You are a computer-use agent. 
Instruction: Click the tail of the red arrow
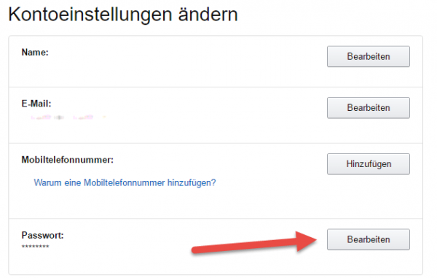tap(200, 250)
